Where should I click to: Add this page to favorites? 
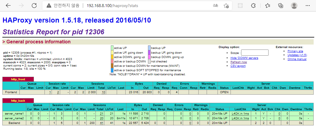pyautogui.click(x=226, y=6)
